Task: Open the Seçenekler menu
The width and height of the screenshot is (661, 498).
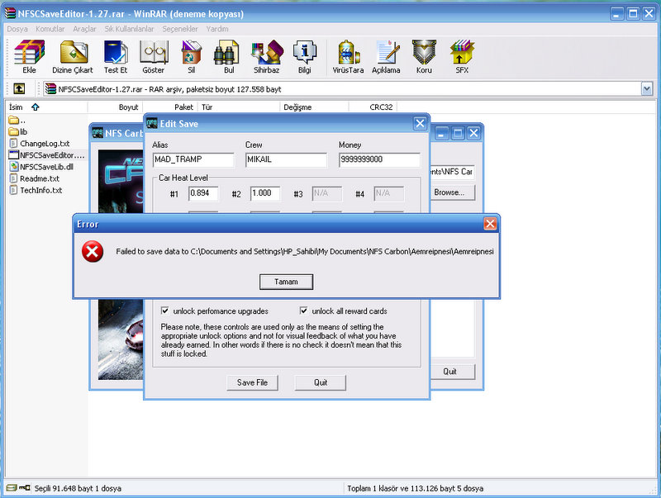Action: [x=180, y=29]
